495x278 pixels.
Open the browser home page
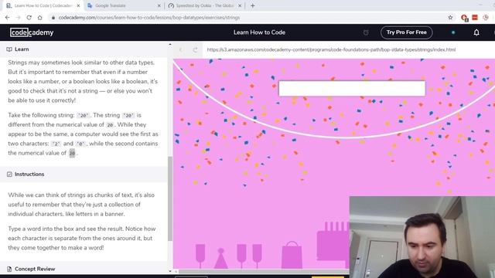pyautogui.click(x=39, y=18)
